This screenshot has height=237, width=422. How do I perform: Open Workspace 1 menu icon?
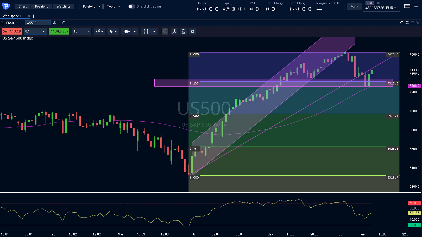24,16
